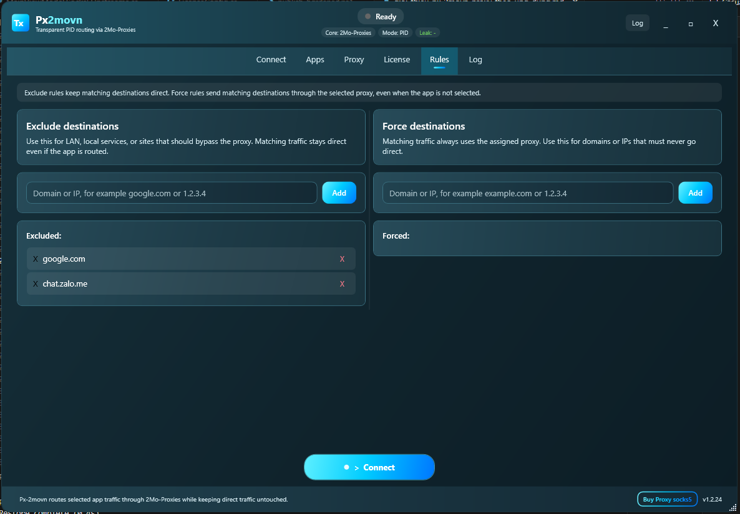Start the proxy with the Connect button
The width and height of the screenshot is (740, 514).
point(369,467)
